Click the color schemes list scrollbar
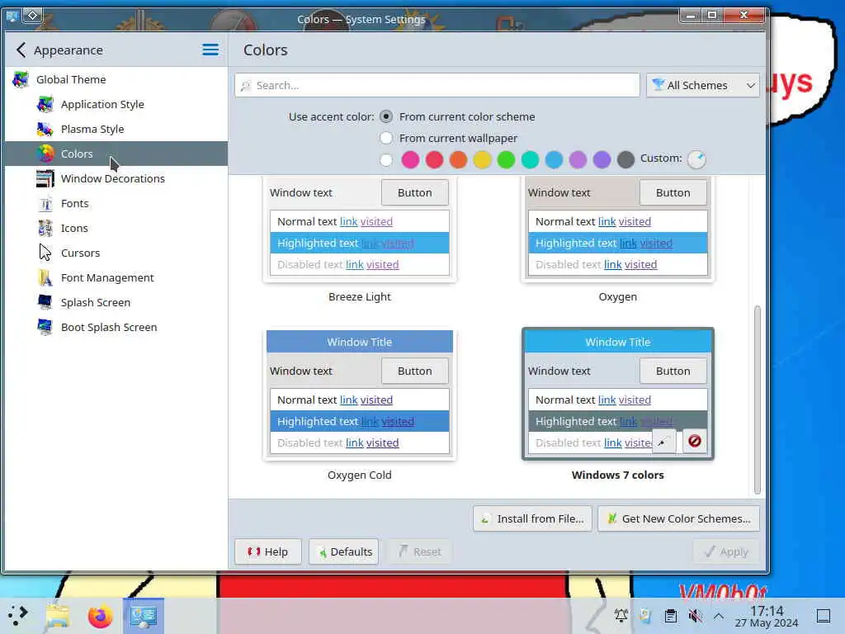Screen dimensions: 845x634 click(758, 400)
